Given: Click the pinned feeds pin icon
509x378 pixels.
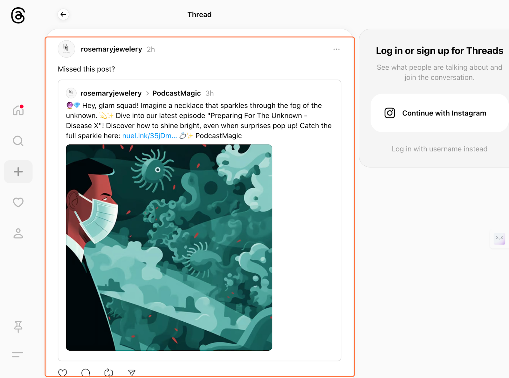Looking at the screenshot, I should (18, 327).
